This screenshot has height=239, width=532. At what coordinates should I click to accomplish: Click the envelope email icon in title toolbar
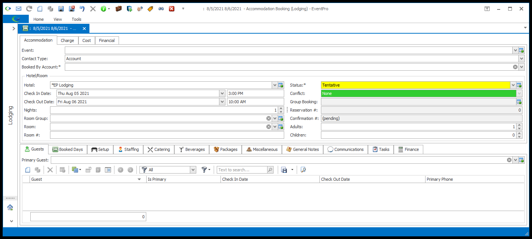click(x=18, y=9)
